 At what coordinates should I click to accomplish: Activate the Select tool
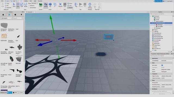point(14,5)
